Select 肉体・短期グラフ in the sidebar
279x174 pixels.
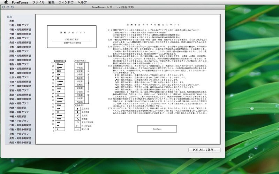tap(19, 103)
